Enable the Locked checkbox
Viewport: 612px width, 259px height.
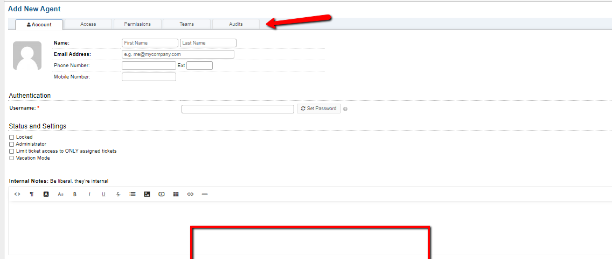12,138
